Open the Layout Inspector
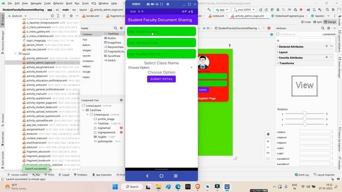The width and height of the screenshot is (342, 192). click(x=324, y=174)
